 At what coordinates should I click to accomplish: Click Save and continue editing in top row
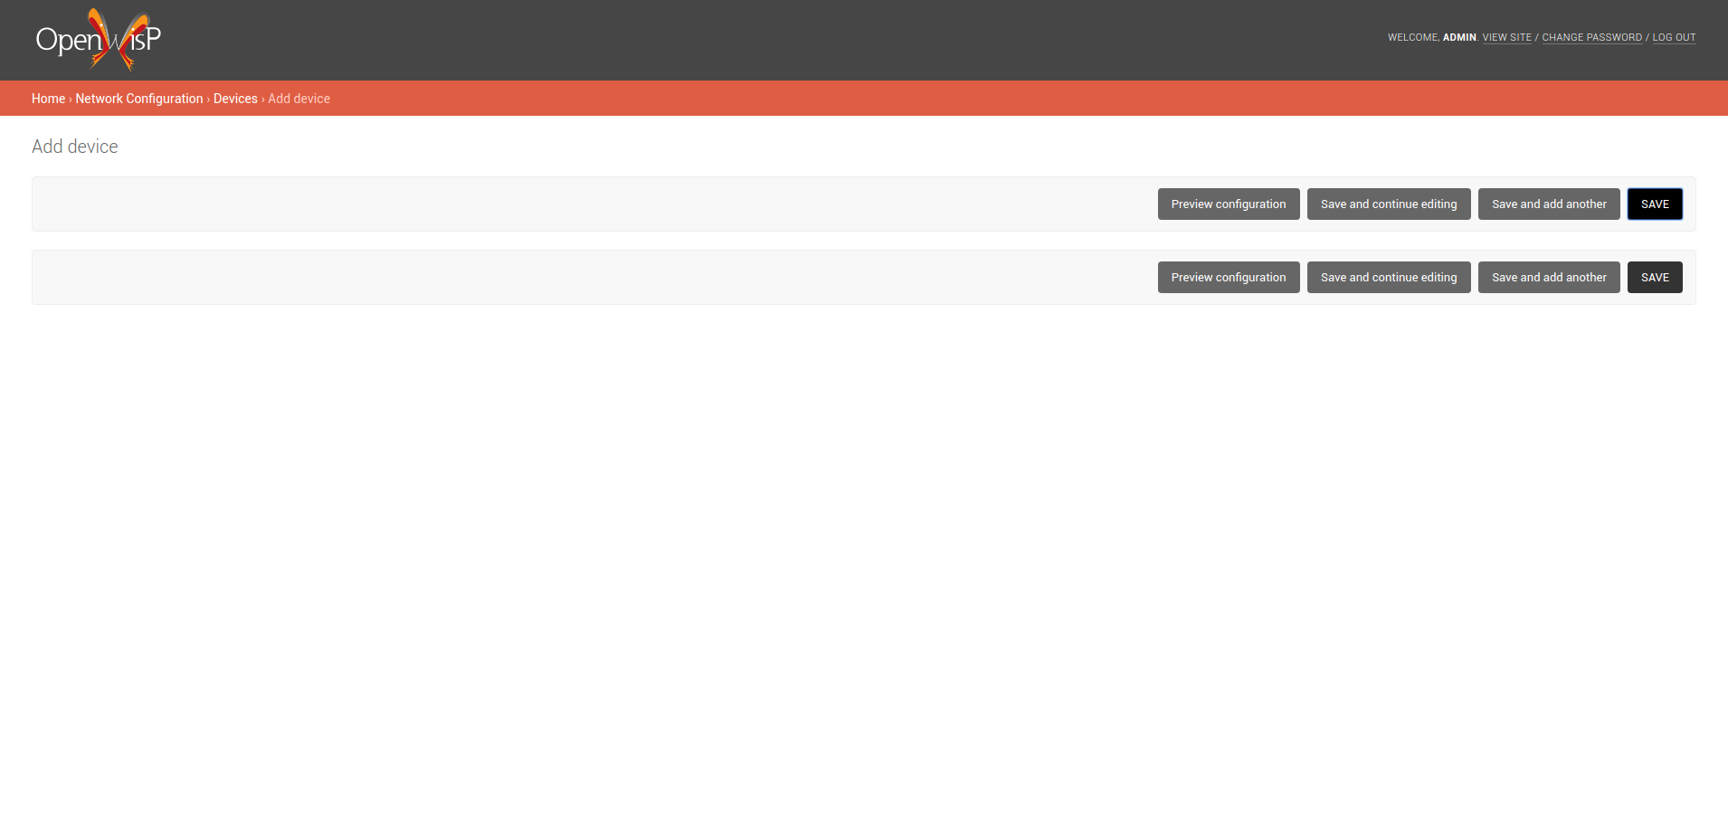click(1388, 204)
